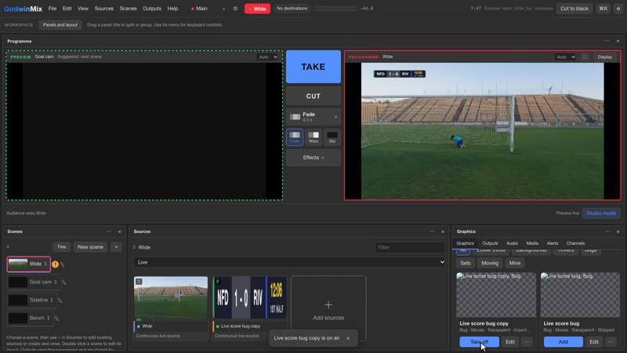Click the Display button in Programme
Image resolution: width=627 pixels, height=353 pixels.
click(604, 56)
